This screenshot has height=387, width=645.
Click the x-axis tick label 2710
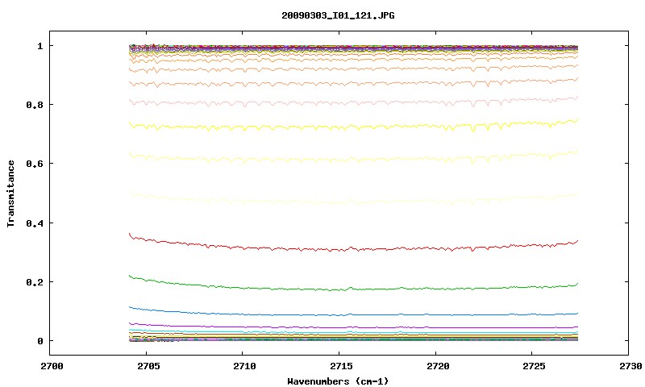click(244, 366)
